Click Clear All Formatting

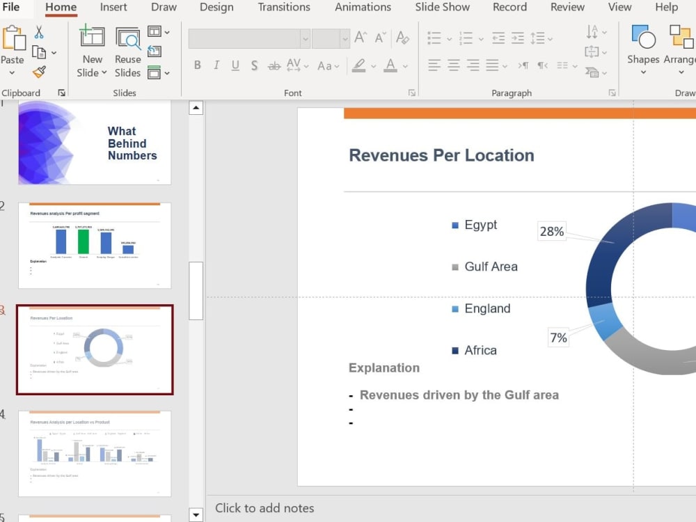[x=403, y=38]
